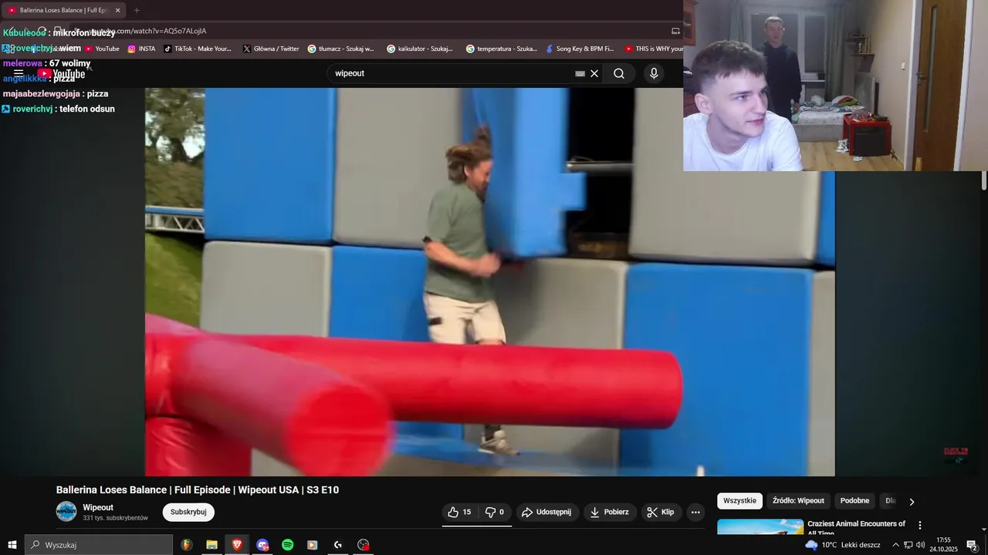988x555 pixels.
Task: Open the notification center icon
Action: pos(973,545)
